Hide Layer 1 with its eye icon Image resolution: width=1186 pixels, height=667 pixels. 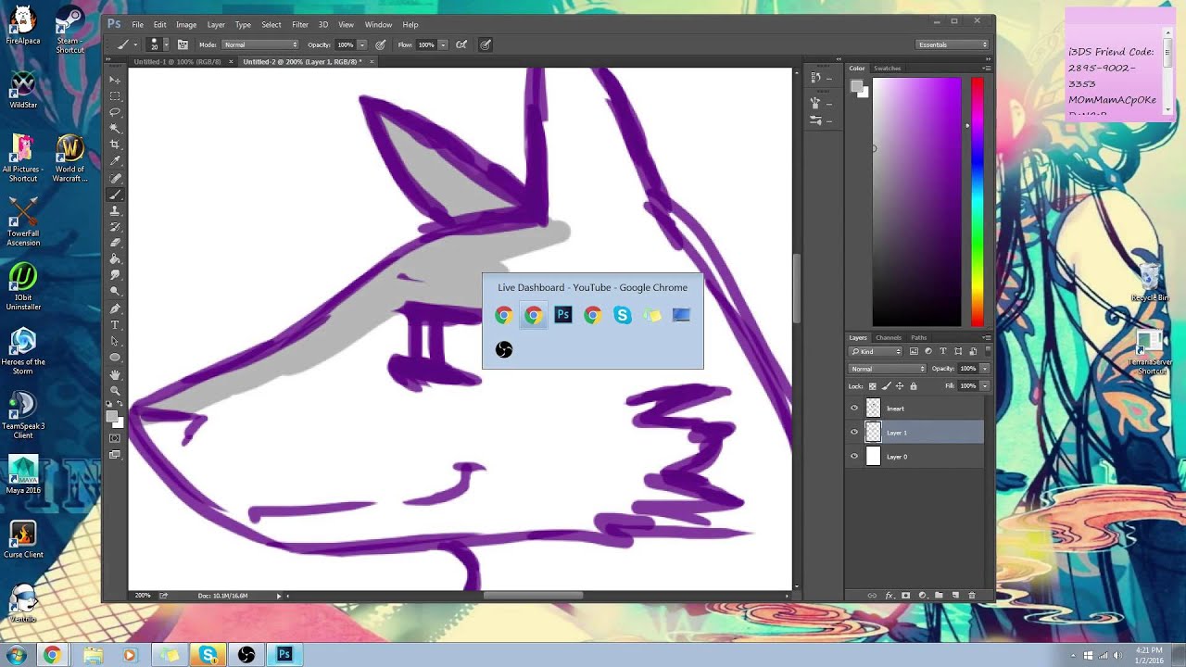[854, 433]
